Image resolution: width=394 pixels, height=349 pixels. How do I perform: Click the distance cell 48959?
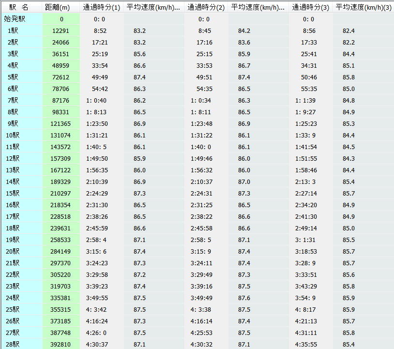coord(61,65)
